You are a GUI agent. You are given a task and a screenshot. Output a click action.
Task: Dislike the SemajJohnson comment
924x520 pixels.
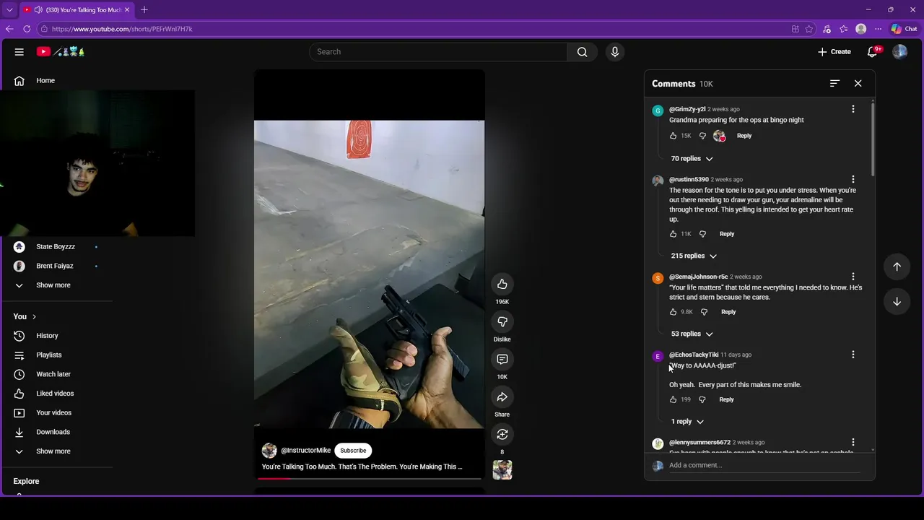[704, 312]
